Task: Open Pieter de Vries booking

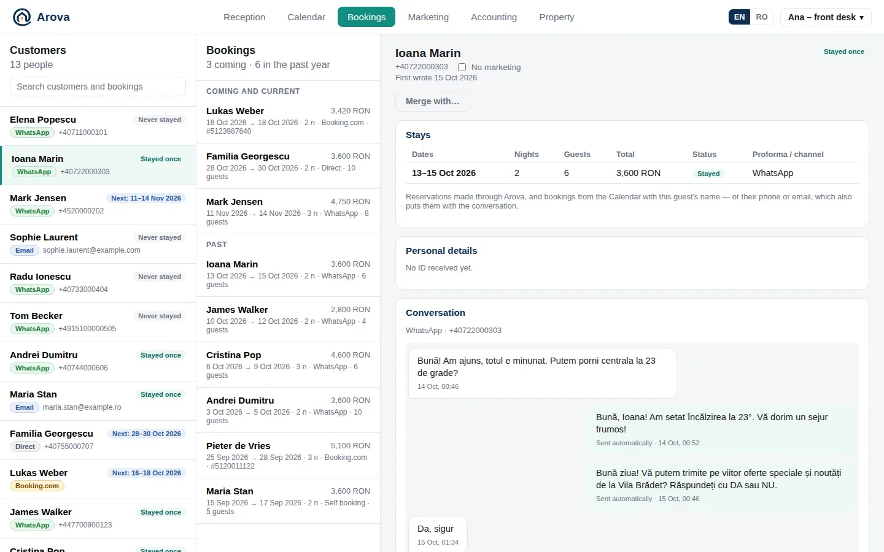Action: coord(288,456)
